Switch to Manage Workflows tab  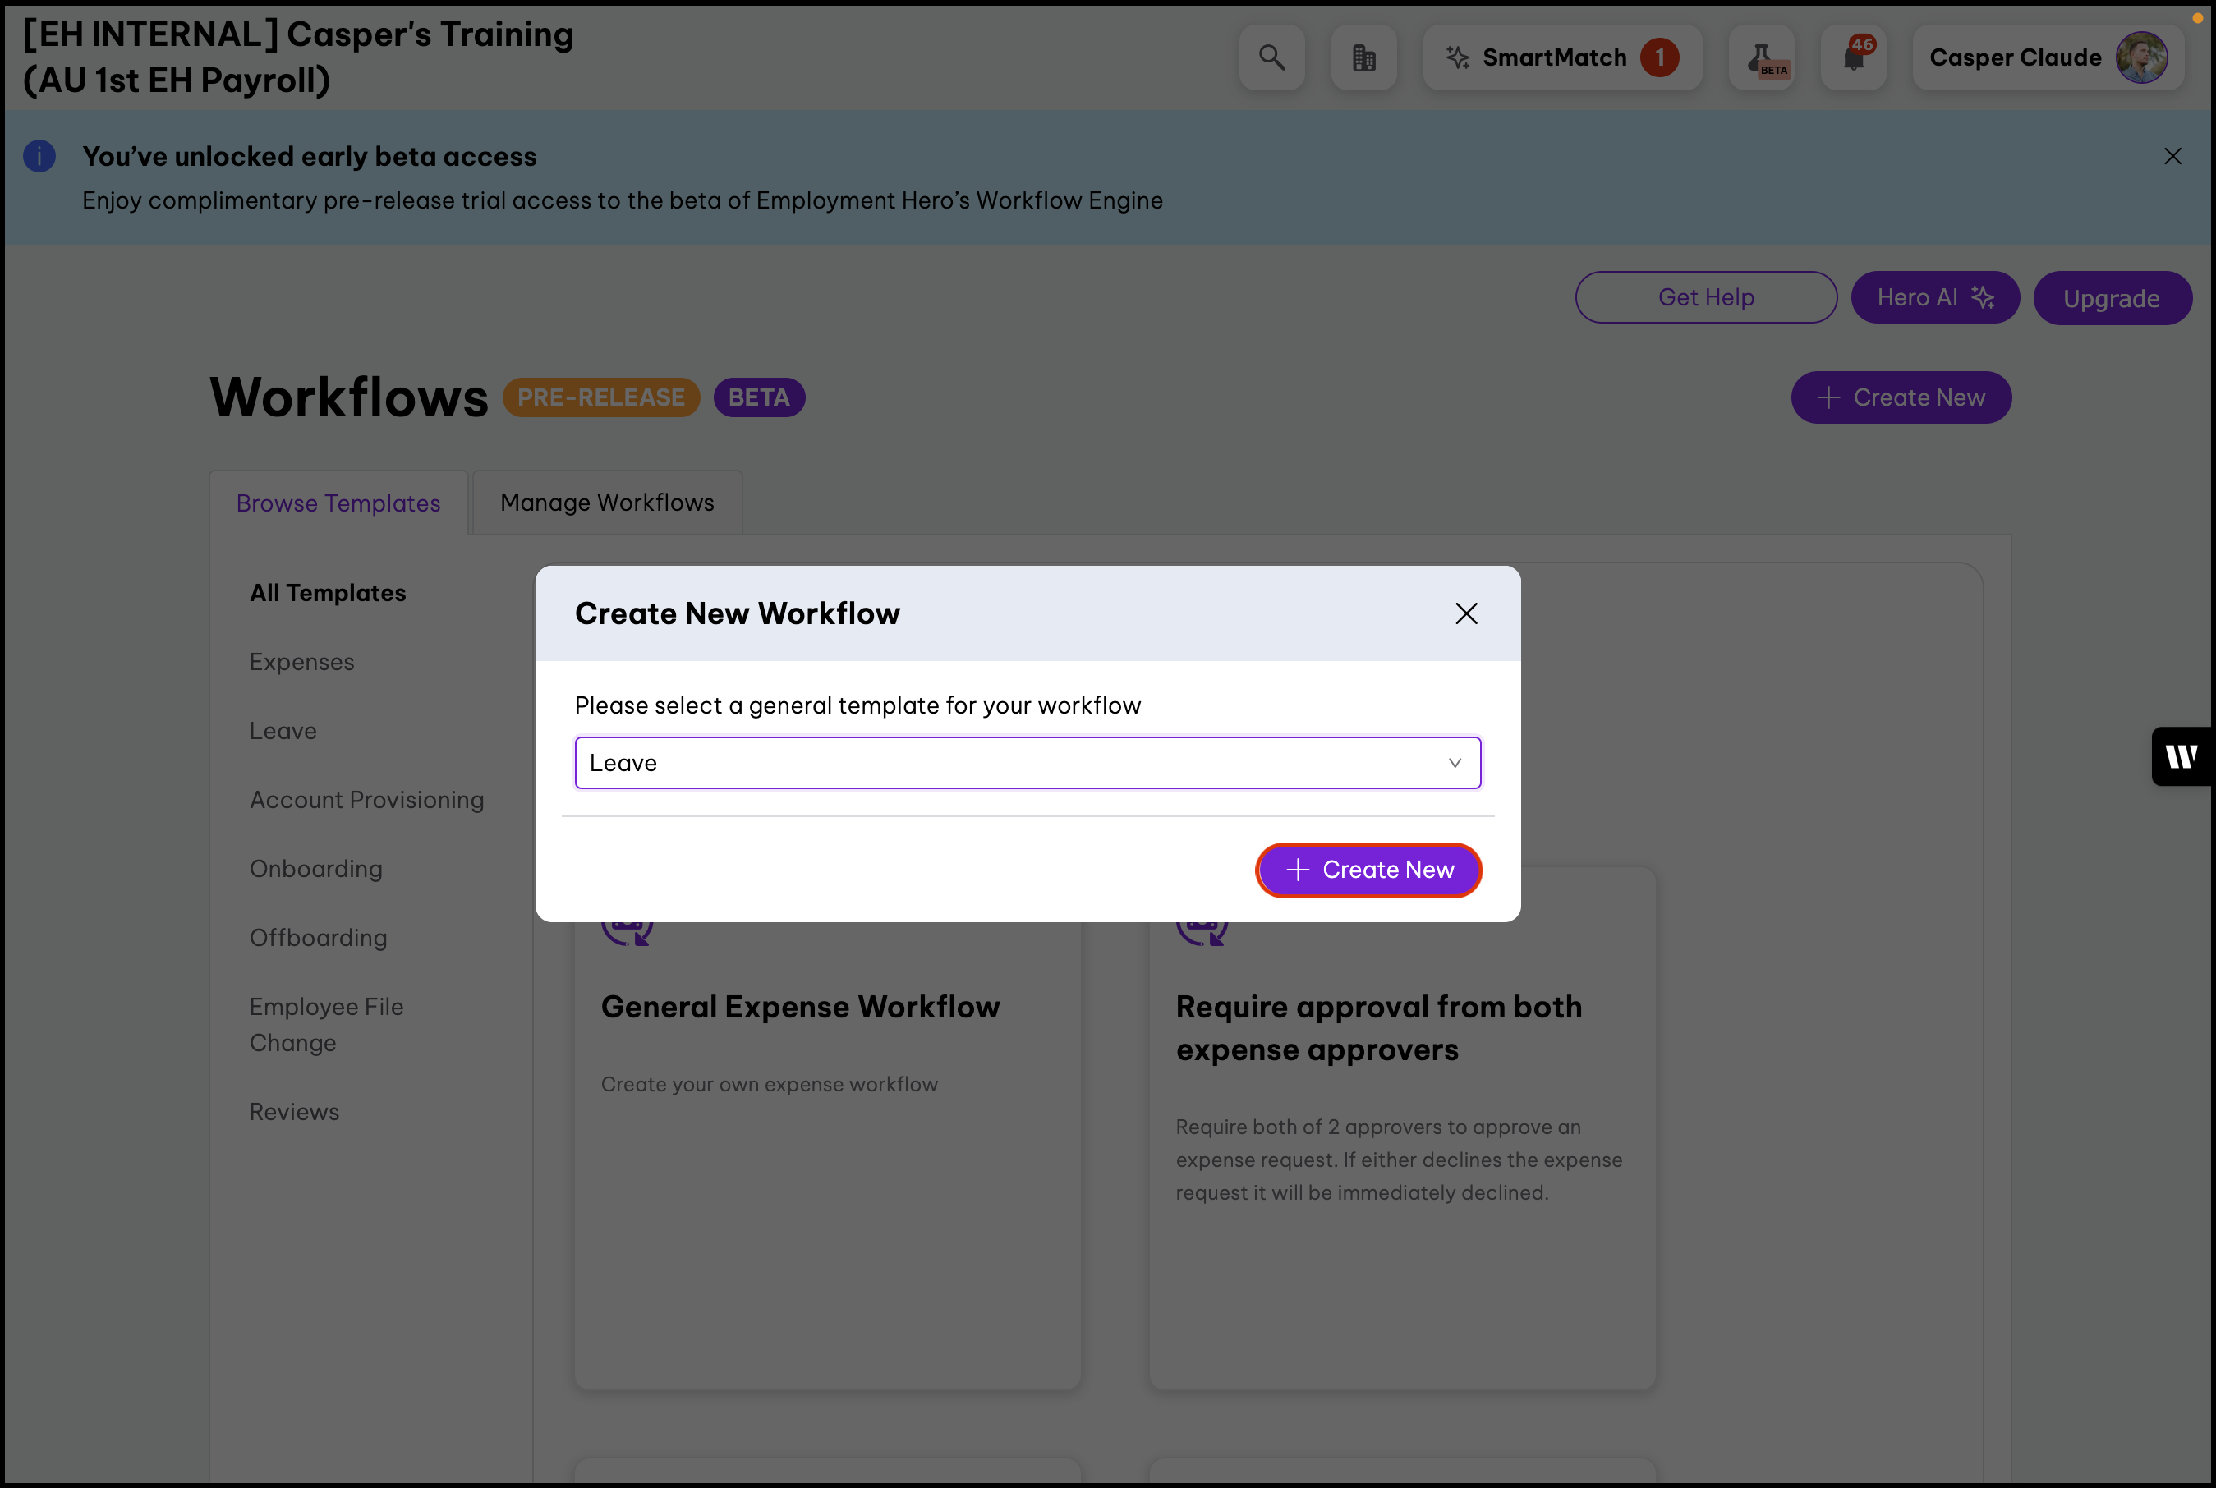coord(607,503)
